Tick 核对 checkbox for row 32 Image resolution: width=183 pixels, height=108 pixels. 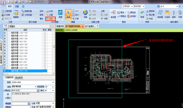point(45,33)
